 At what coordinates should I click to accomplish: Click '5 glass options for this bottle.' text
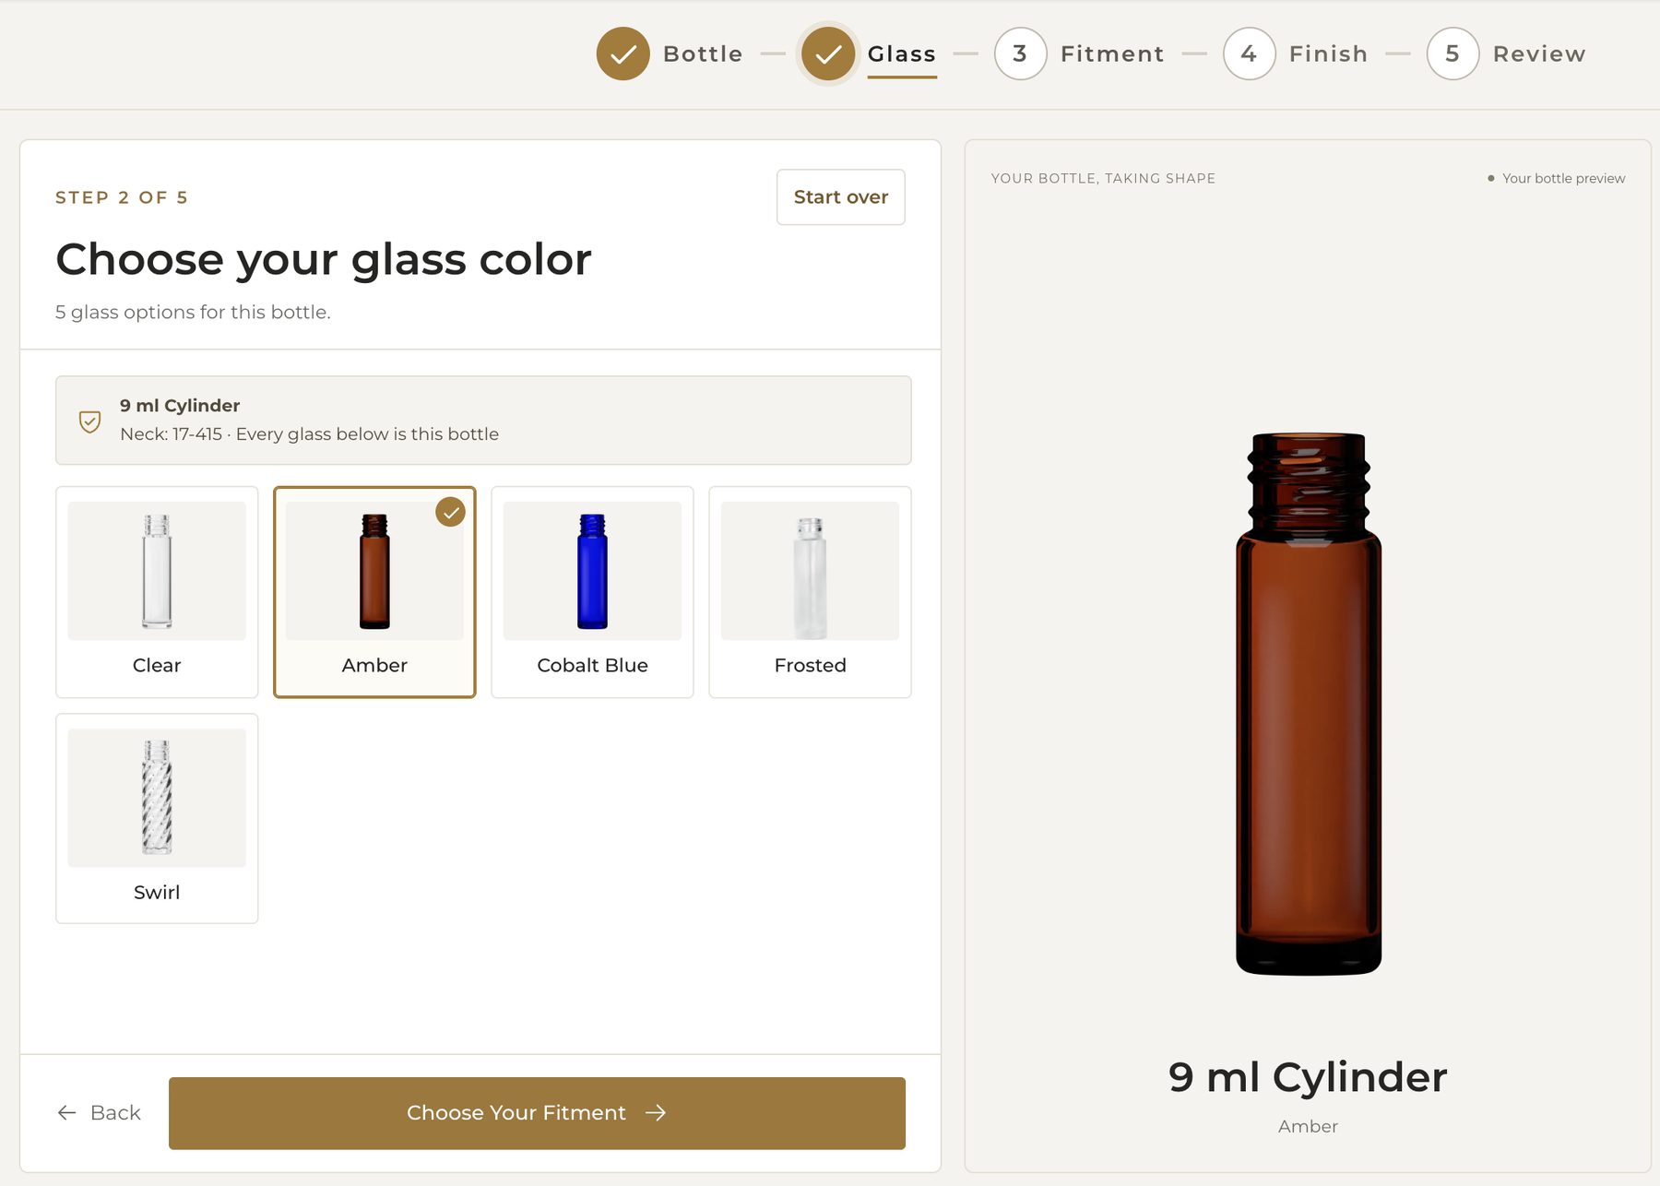(x=193, y=312)
